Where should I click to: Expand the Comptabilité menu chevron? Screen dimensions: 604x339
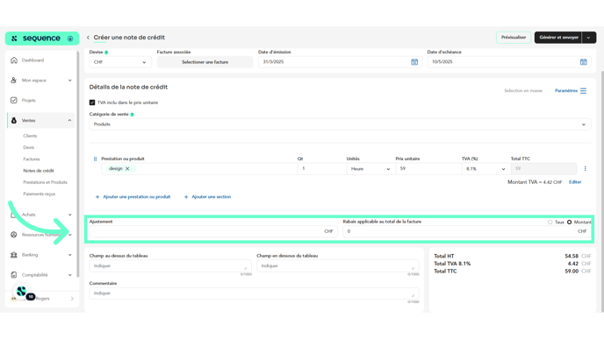point(69,275)
